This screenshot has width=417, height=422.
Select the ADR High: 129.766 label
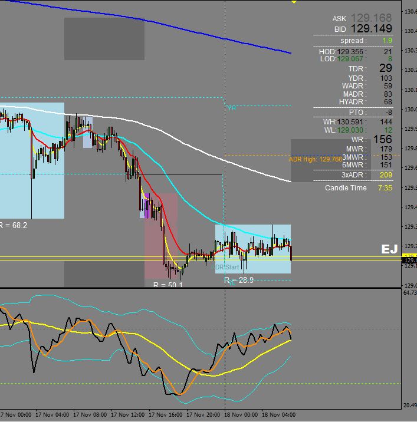pyautogui.click(x=316, y=159)
